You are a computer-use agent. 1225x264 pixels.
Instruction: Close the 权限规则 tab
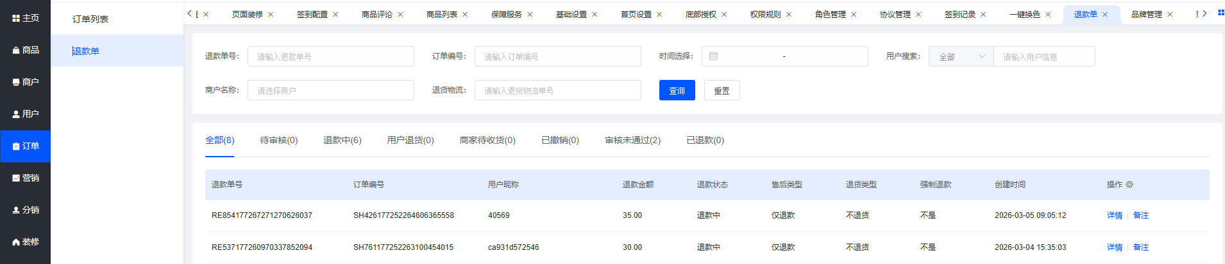point(789,15)
